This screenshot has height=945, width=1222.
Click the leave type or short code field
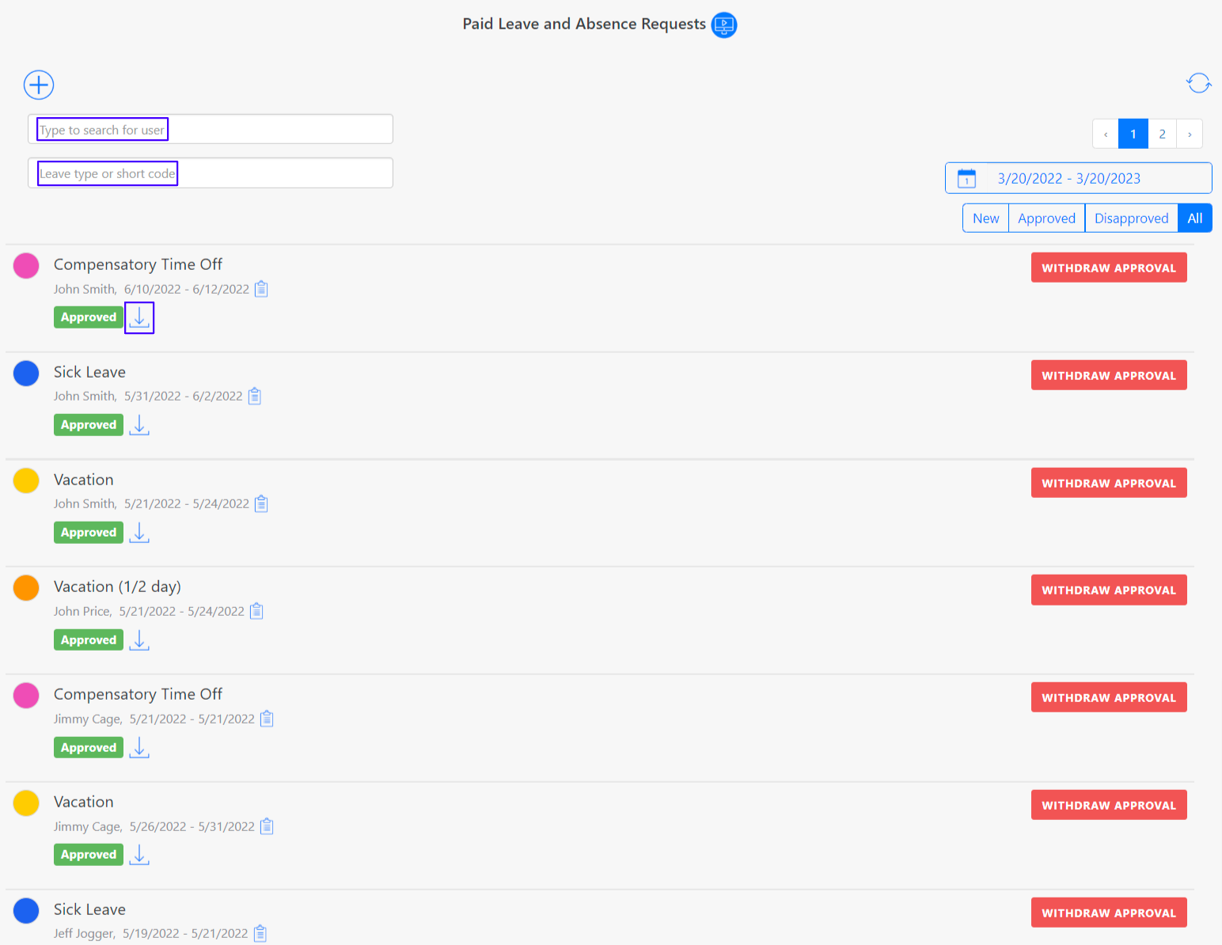tap(210, 173)
